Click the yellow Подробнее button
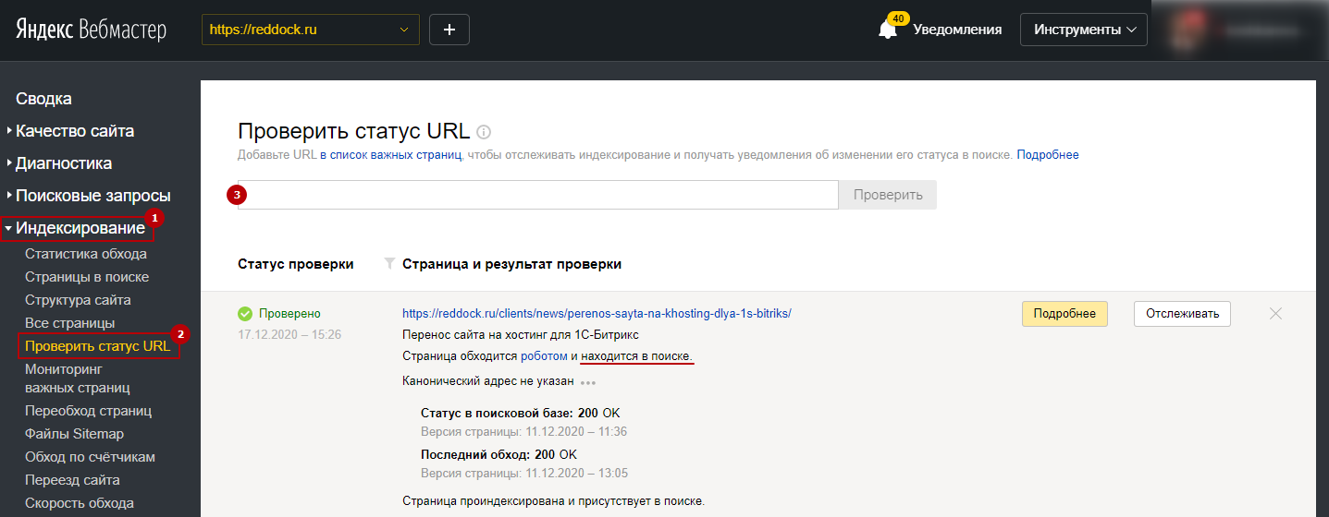 (x=1064, y=314)
